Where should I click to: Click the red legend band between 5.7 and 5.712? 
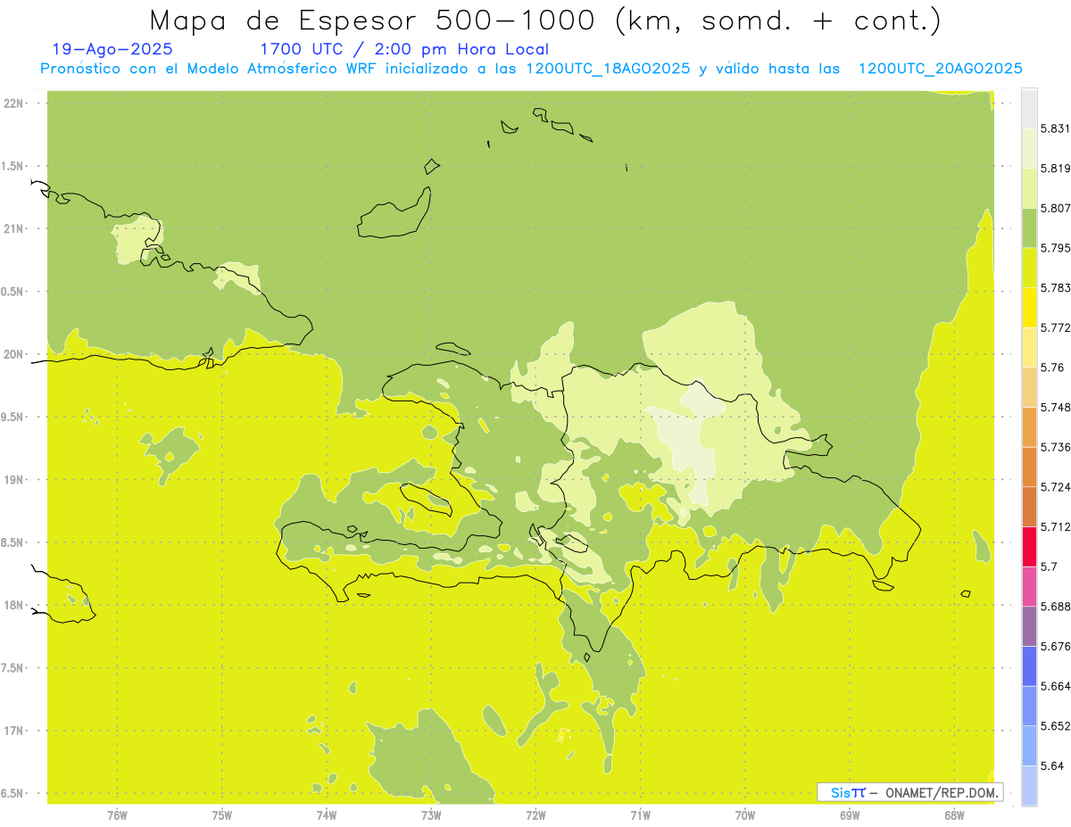tap(1028, 547)
